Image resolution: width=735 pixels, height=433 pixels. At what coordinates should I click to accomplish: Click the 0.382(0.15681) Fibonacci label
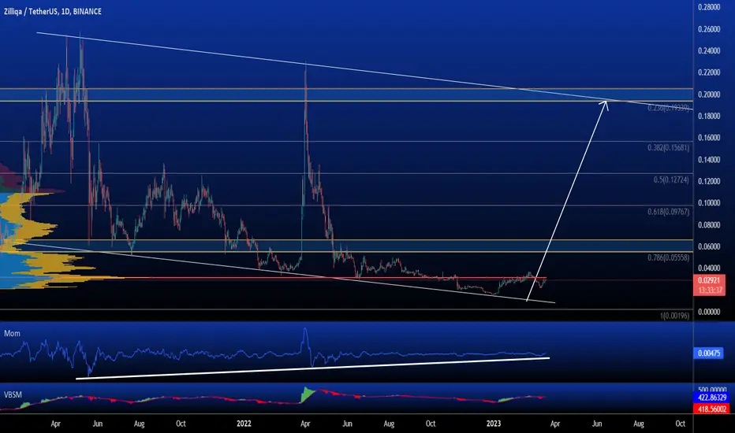point(669,147)
